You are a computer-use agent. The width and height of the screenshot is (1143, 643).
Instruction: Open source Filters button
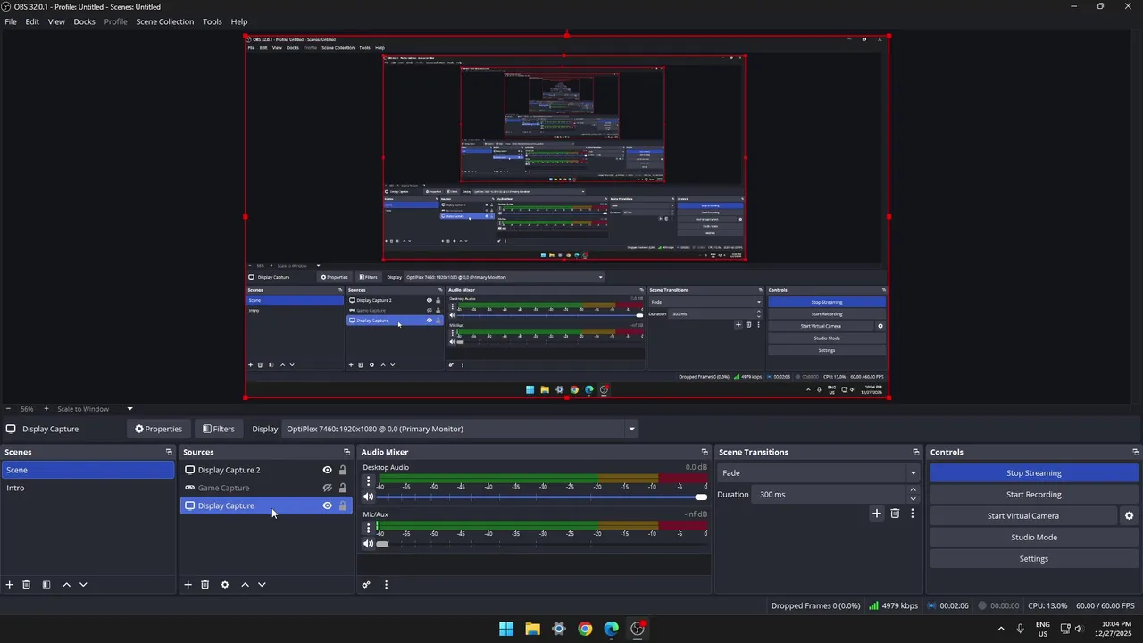tap(219, 429)
